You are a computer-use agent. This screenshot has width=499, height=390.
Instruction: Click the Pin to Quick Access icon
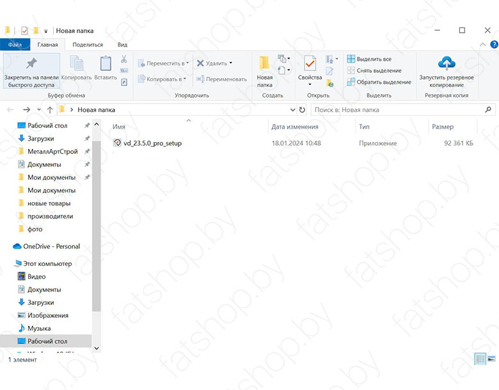click(x=31, y=63)
